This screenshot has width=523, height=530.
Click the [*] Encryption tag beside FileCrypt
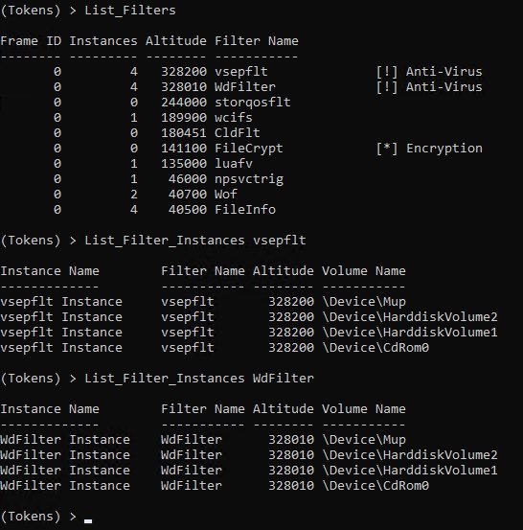coord(429,148)
